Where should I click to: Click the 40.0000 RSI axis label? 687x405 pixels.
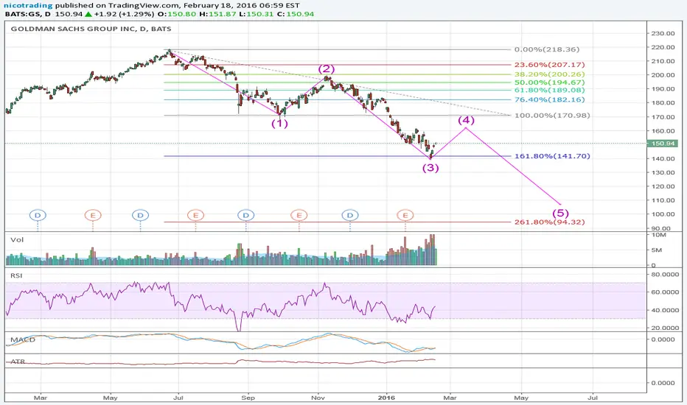pos(666,310)
